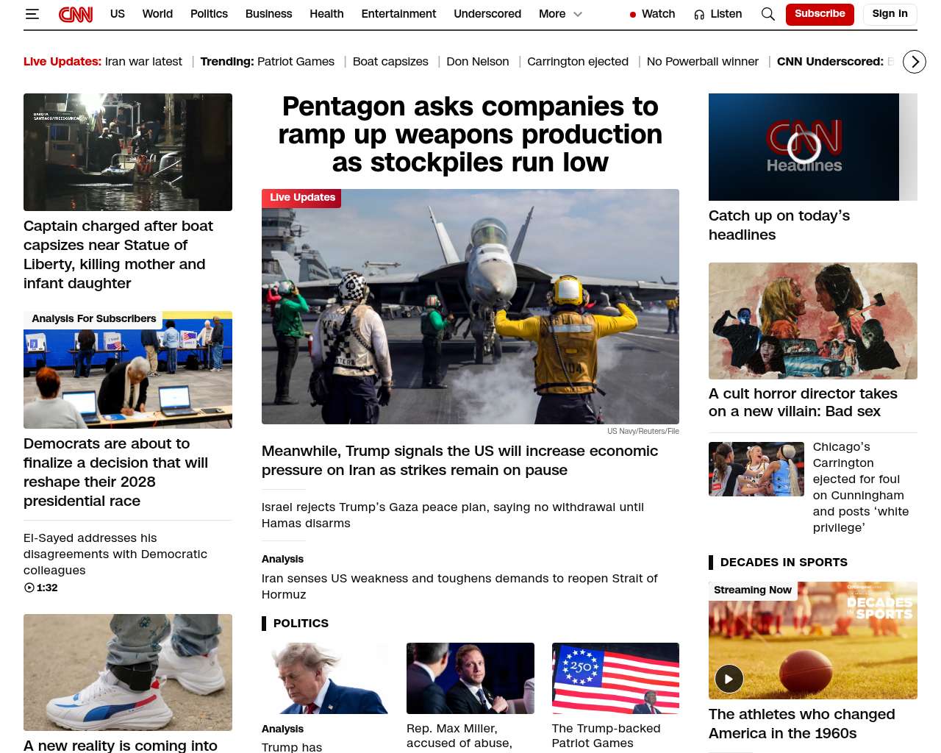Open Iran senses US weakness analysis
The height and width of the screenshot is (753, 941).
(x=459, y=586)
